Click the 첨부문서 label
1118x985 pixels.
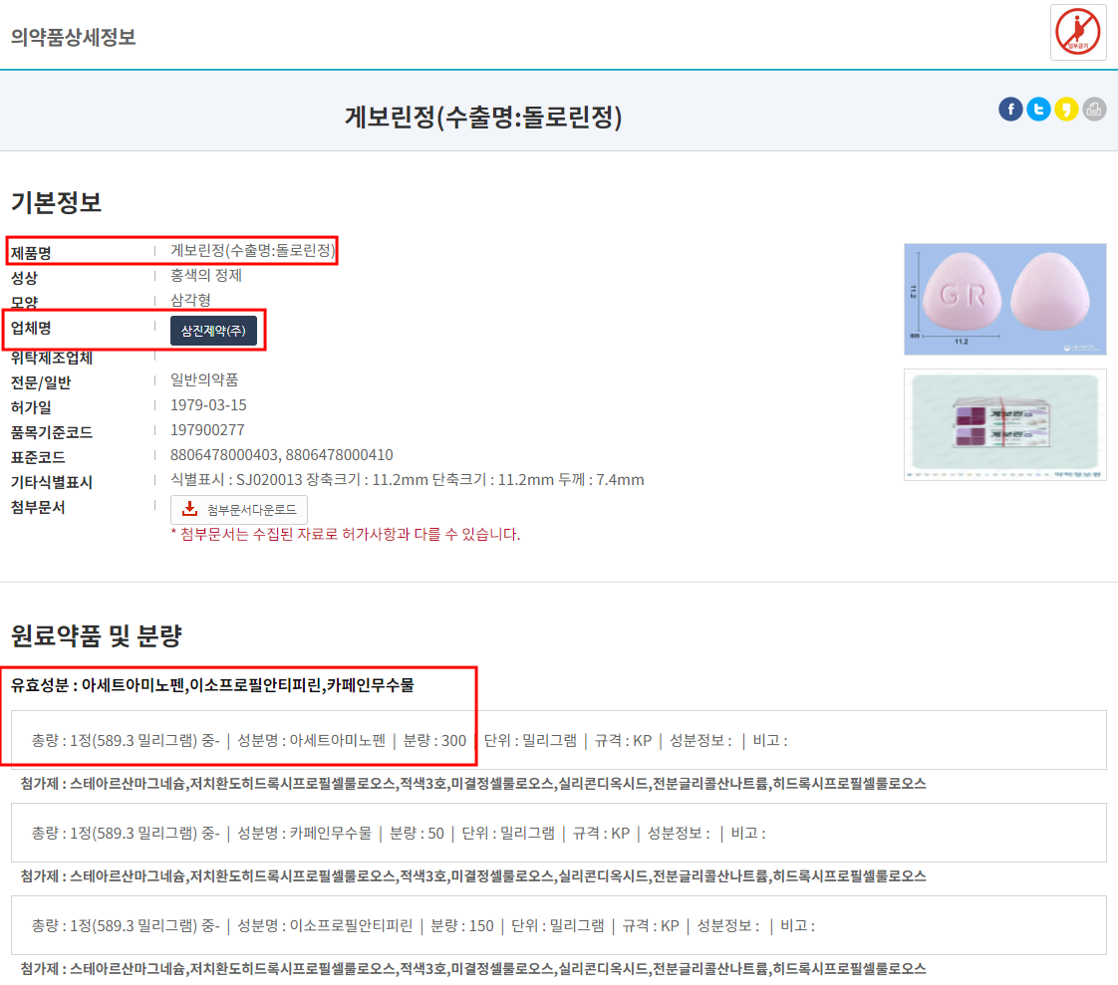click(38, 508)
